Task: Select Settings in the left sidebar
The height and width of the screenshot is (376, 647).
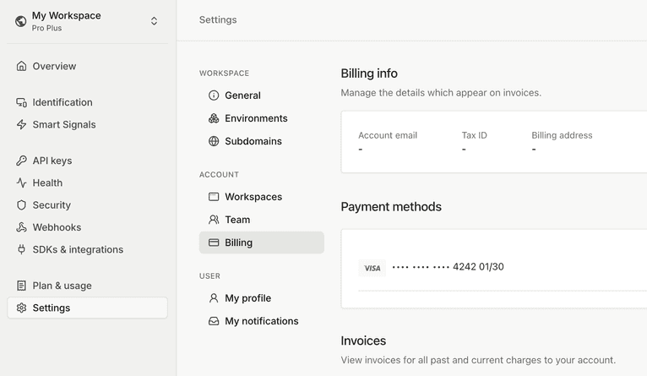Action: click(52, 308)
